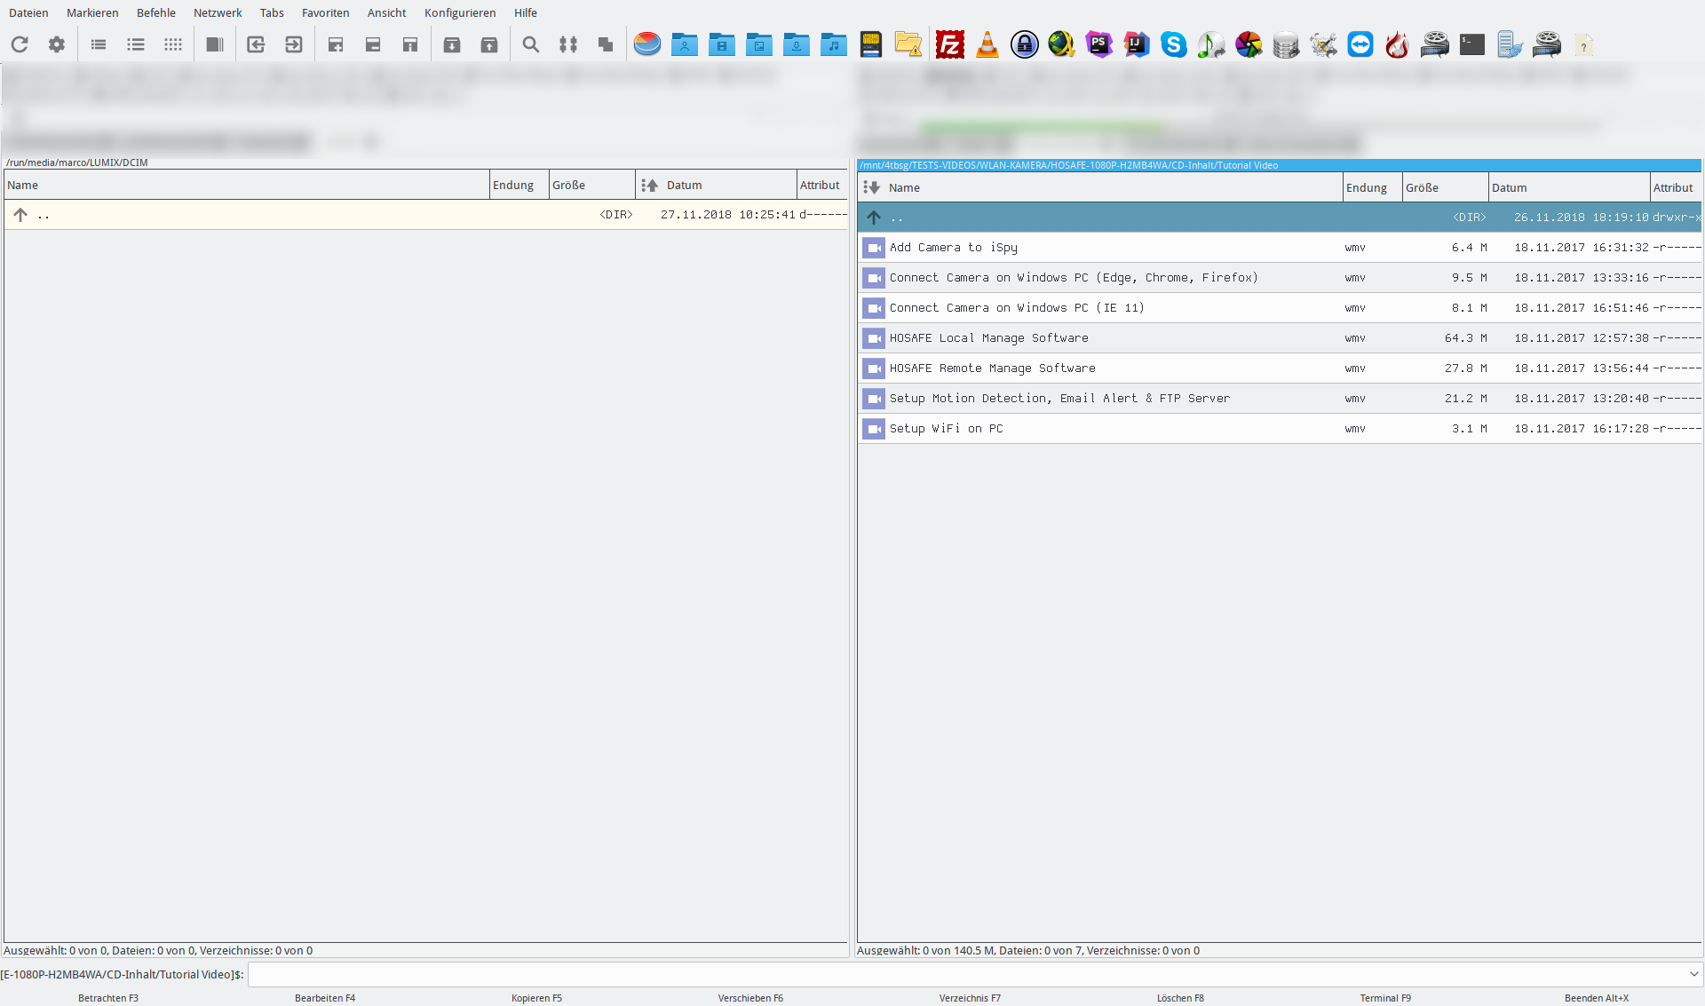Click the database cylinder icon

(1286, 44)
